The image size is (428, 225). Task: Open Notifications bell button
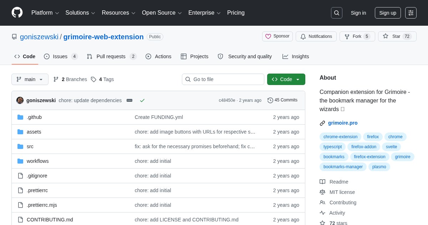[316, 36]
